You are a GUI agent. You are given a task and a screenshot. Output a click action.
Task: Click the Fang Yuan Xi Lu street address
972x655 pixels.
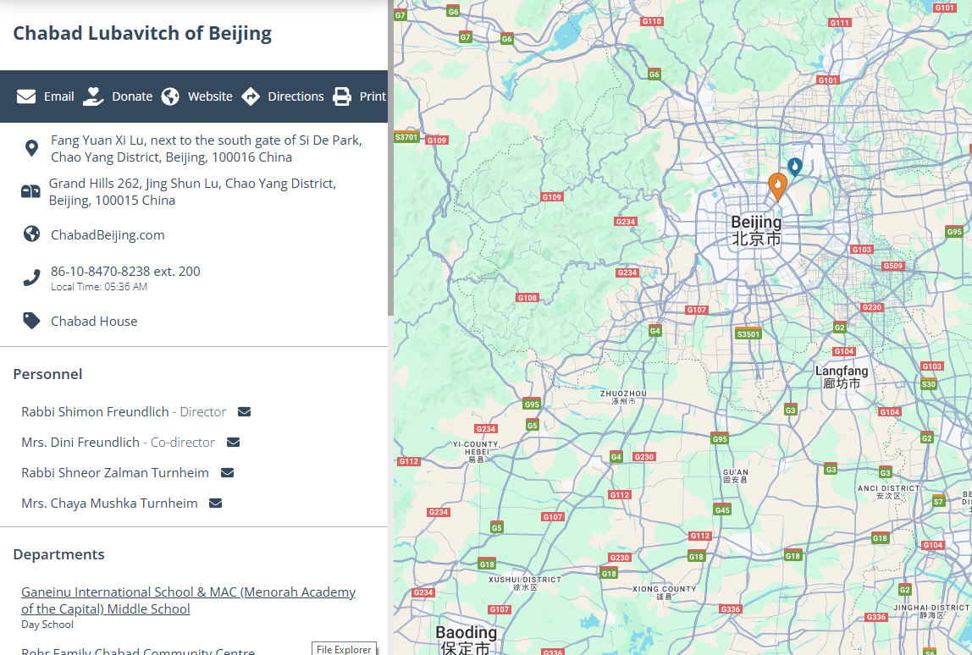tap(207, 149)
